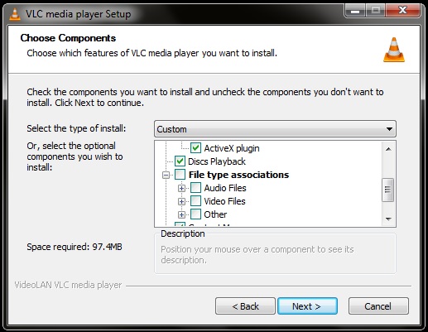Expand the Other tree node
Screen dimensions: 428x332
(x=181, y=214)
